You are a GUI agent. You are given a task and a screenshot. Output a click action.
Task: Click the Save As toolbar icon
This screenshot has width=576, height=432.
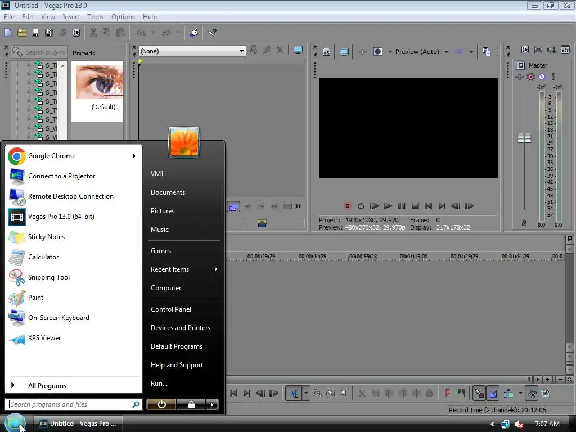(x=49, y=33)
